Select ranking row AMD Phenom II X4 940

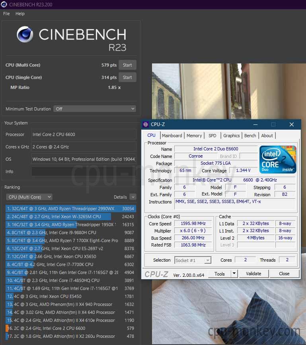(x=71, y=304)
